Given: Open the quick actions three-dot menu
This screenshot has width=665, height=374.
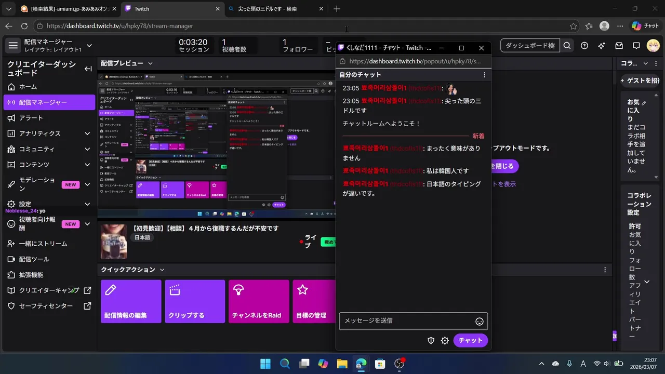Looking at the screenshot, I should tap(605, 270).
